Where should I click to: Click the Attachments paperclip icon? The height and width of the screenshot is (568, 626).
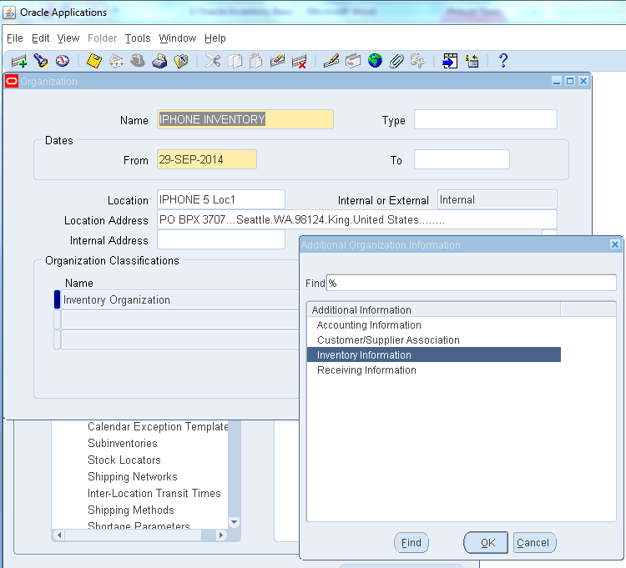396,61
